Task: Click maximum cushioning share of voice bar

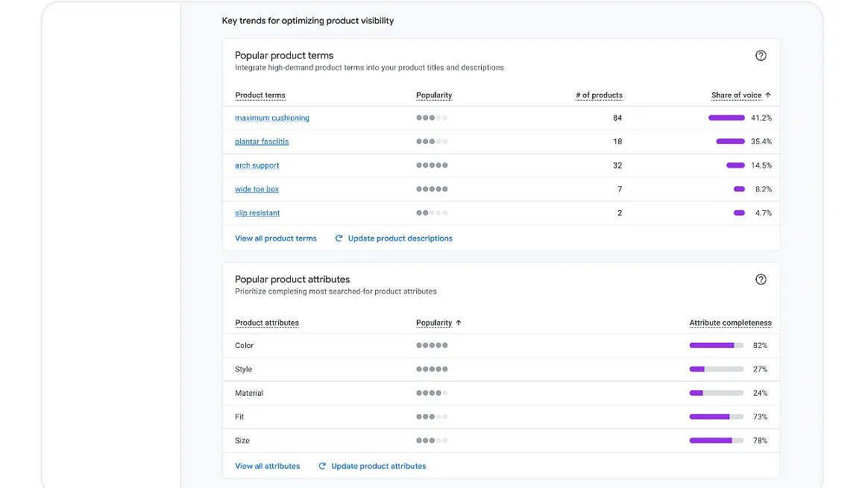Action: pyautogui.click(x=726, y=118)
